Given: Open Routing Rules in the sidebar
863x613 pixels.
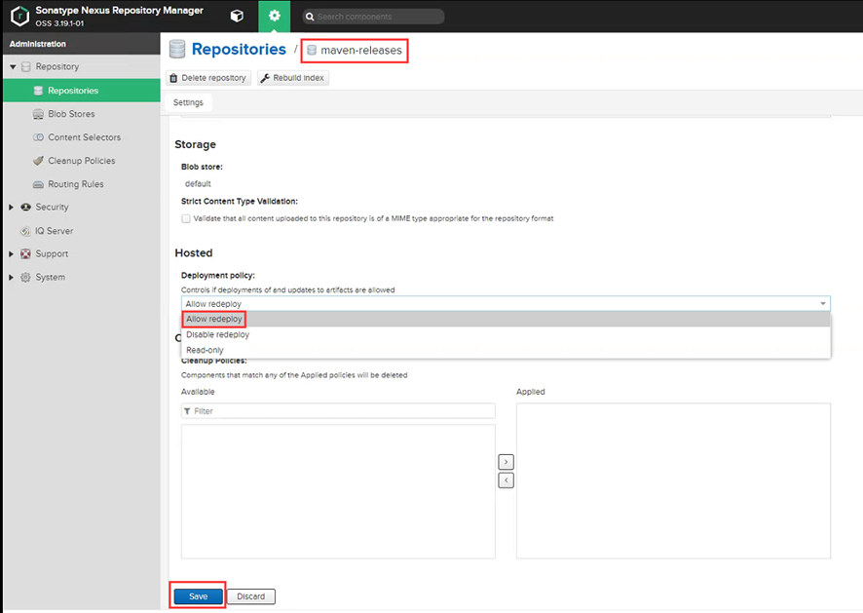Looking at the screenshot, I should (x=82, y=184).
